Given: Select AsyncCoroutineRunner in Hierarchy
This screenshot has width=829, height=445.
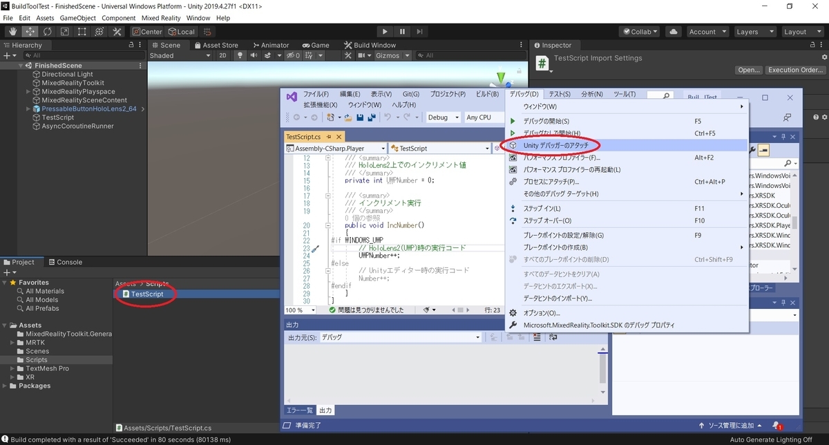Looking at the screenshot, I should [x=77, y=126].
